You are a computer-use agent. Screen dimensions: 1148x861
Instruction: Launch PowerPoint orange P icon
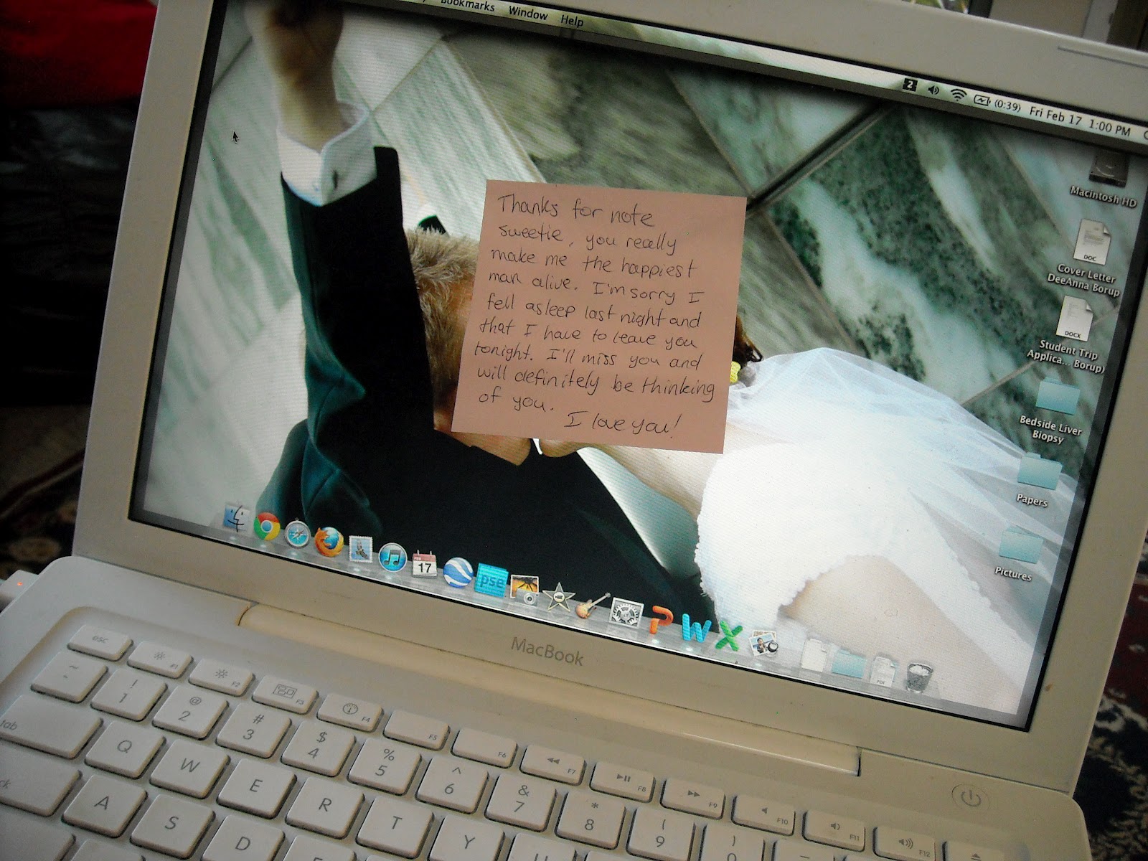(662, 621)
